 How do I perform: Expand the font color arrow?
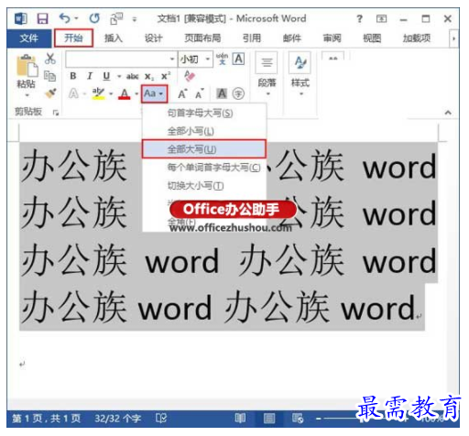point(136,93)
